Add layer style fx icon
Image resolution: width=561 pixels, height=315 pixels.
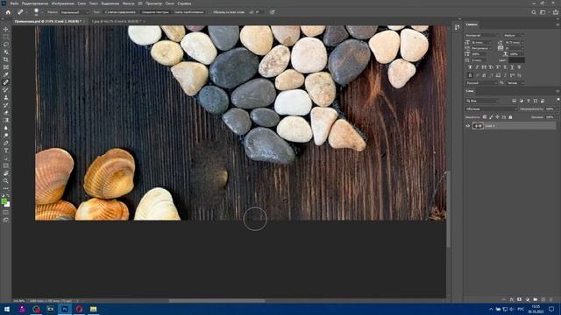click(x=512, y=299)
